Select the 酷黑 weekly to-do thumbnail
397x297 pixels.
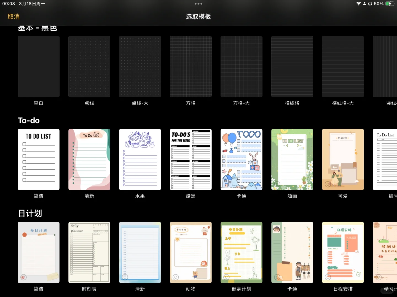191,159
